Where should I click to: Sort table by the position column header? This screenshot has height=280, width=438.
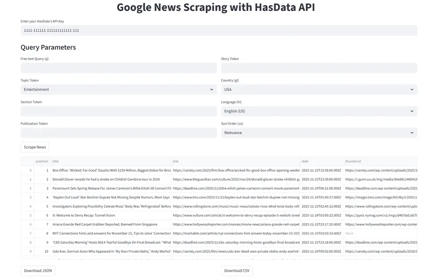point(42,161)
